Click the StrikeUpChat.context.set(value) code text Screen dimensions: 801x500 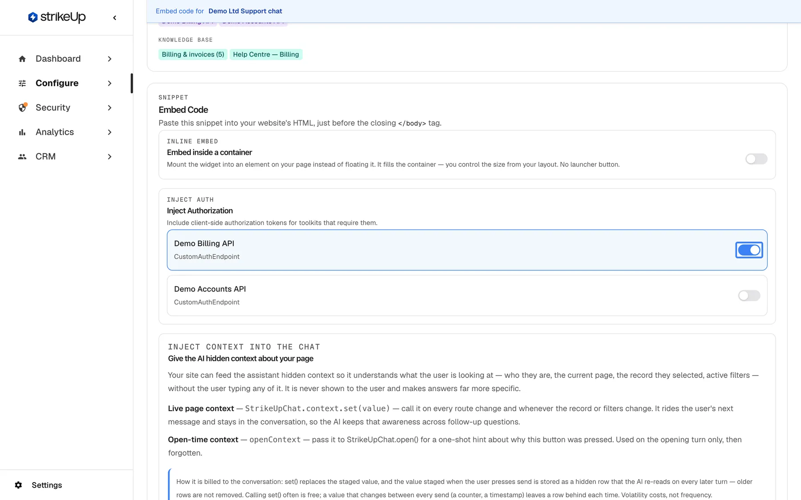click(317, 408)
